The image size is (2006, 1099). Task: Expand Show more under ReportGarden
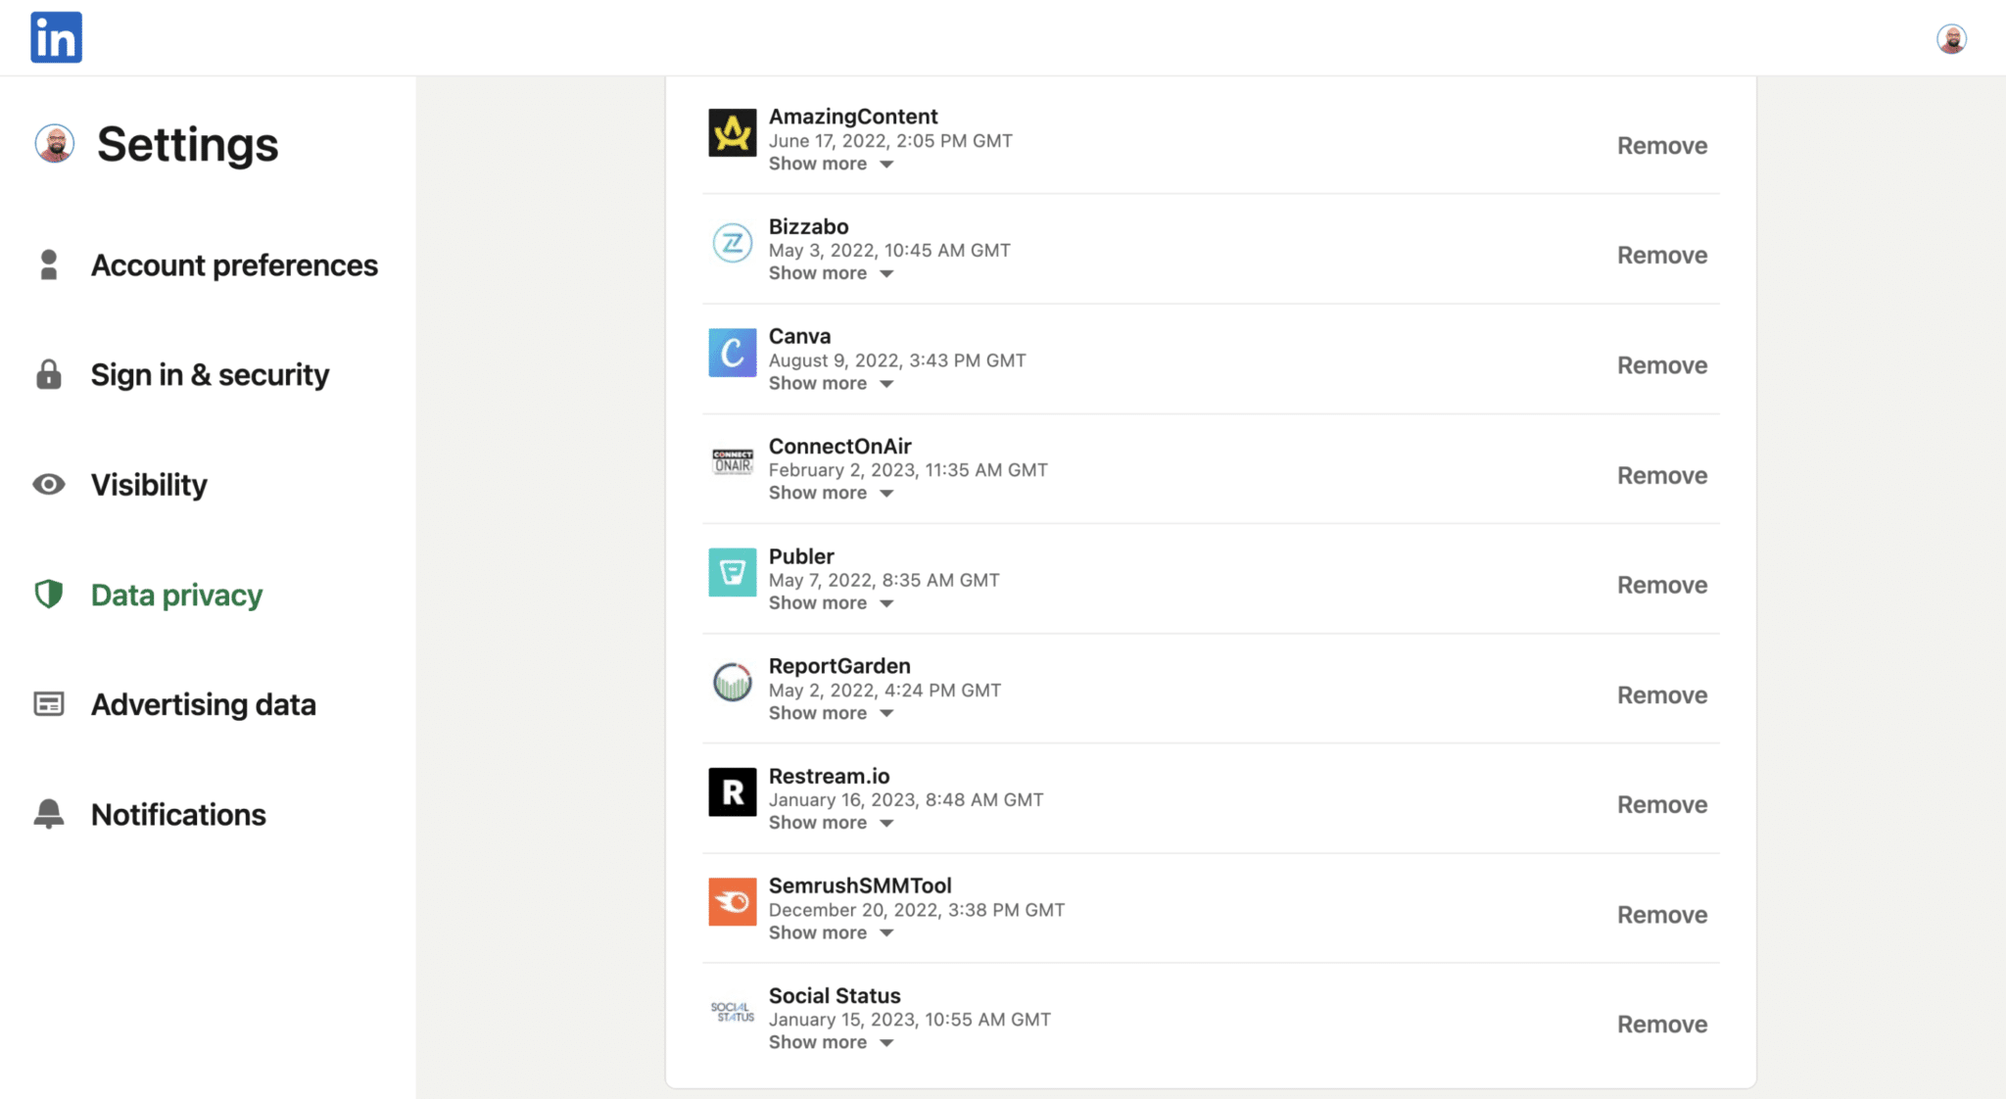(831, 713)
